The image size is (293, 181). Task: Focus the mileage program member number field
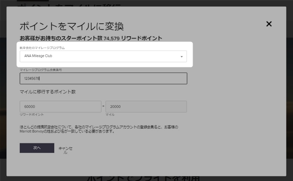(103, 78)
